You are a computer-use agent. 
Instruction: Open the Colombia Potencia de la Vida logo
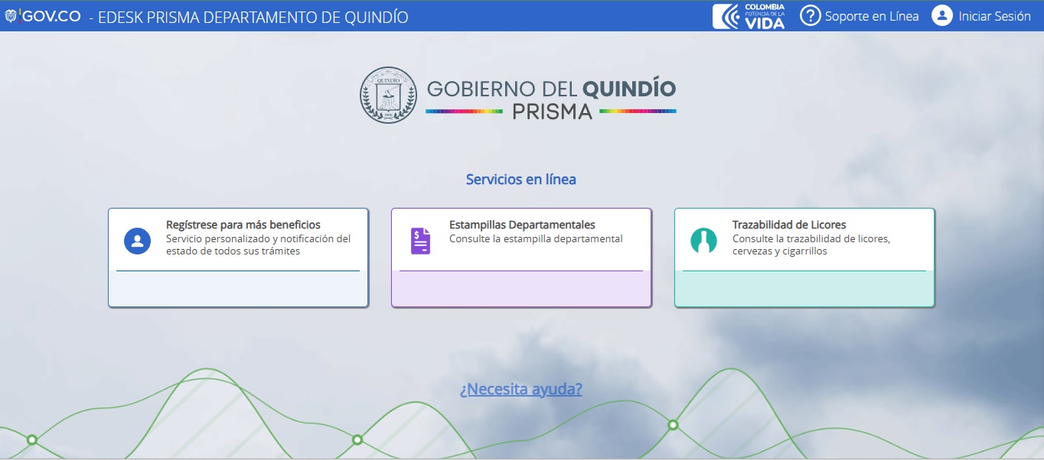749,16
